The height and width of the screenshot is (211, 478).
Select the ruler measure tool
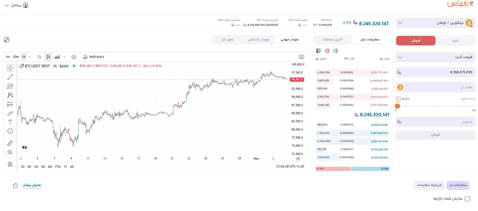pyautogui.click(x=10, y=143)
